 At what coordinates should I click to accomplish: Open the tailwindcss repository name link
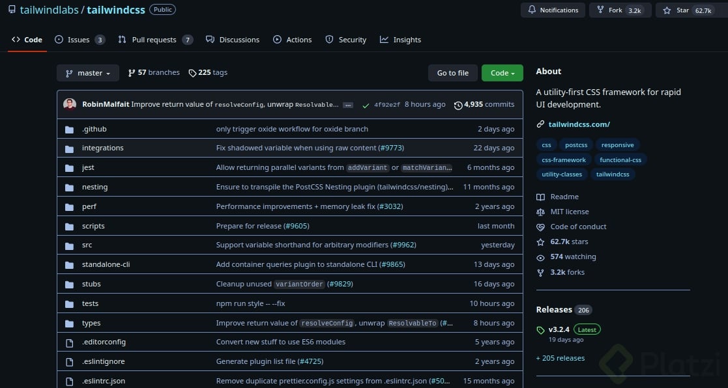[115, 10]
